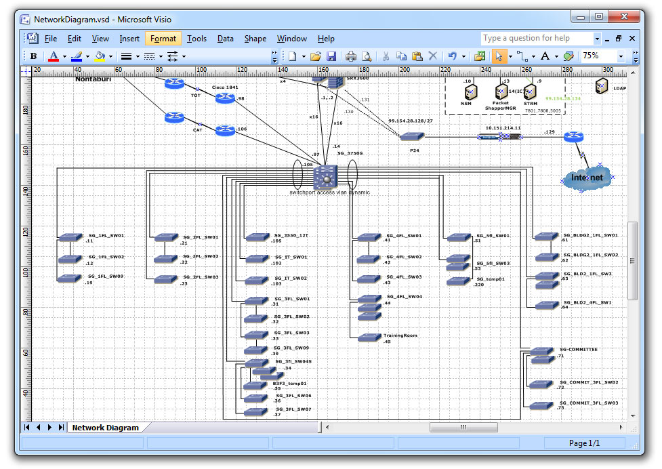
Task: Open the Format menu
Action: pyautogui.click(x=163, y=39)
